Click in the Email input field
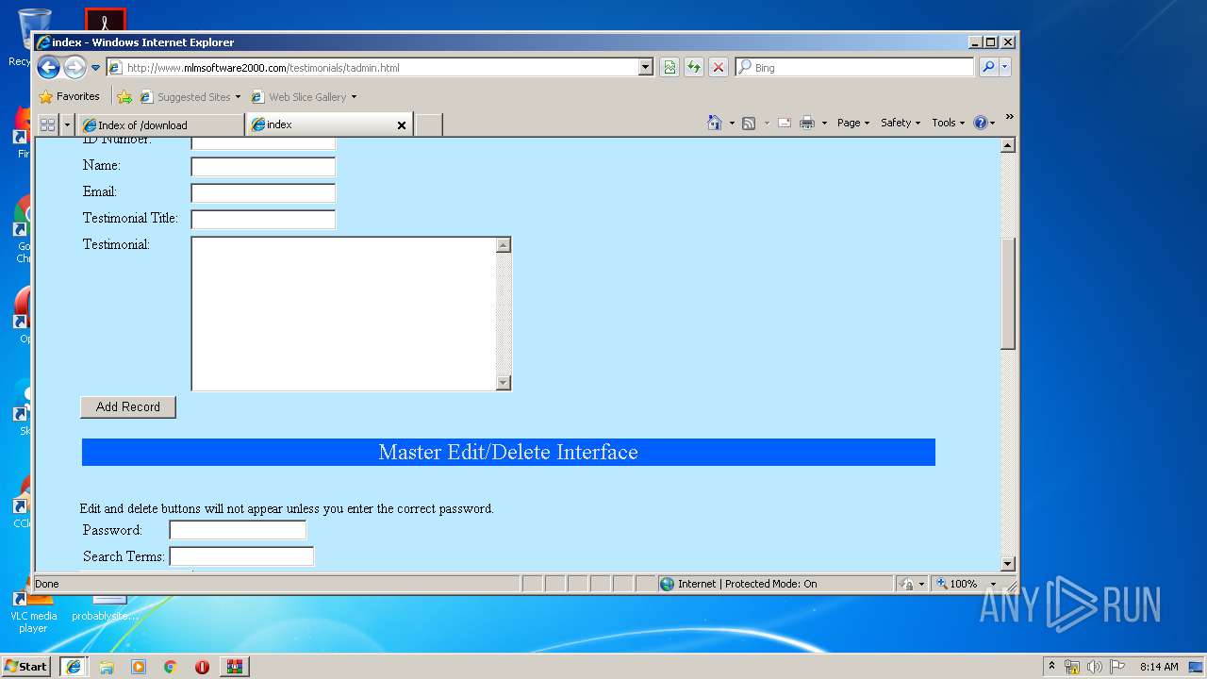The width and height of the screenshot is (1207, 679). point(263,193)
